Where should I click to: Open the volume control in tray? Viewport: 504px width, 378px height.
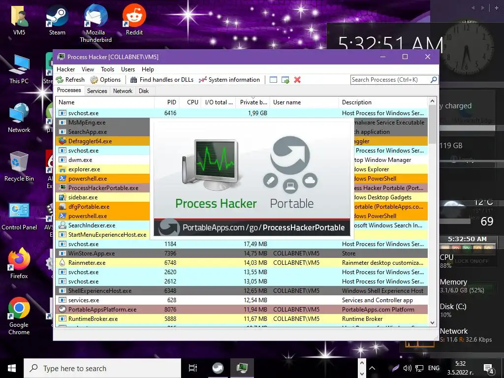click(407, 368)
